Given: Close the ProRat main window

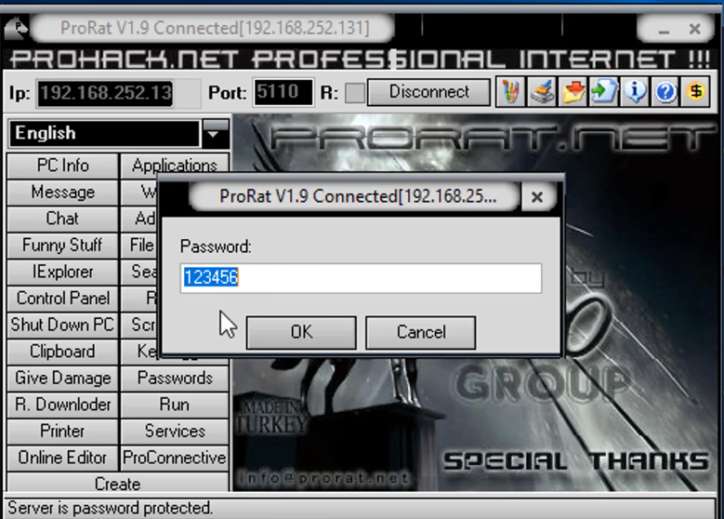Looking at the screenshot, I should coord(695,29).
